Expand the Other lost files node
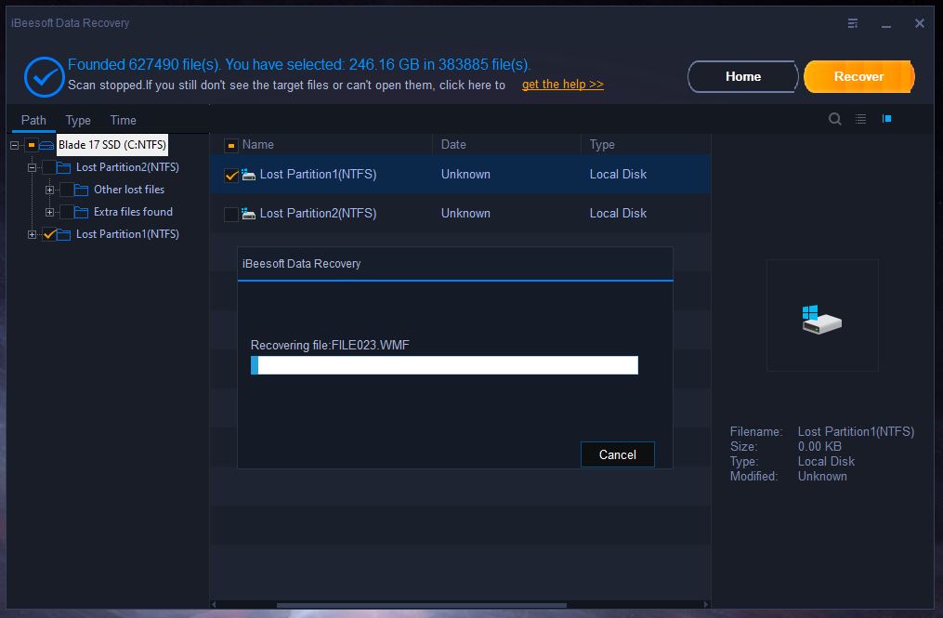The image size is (943, 618). (49, 190)
